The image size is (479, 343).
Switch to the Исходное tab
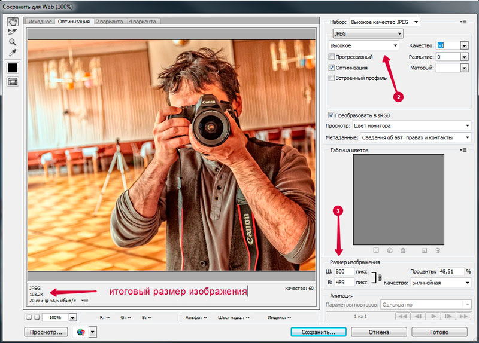coord(41,22)
